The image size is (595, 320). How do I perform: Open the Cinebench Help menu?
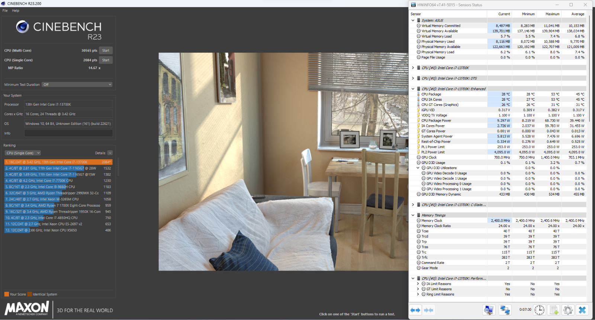click(x=16, y=10)
